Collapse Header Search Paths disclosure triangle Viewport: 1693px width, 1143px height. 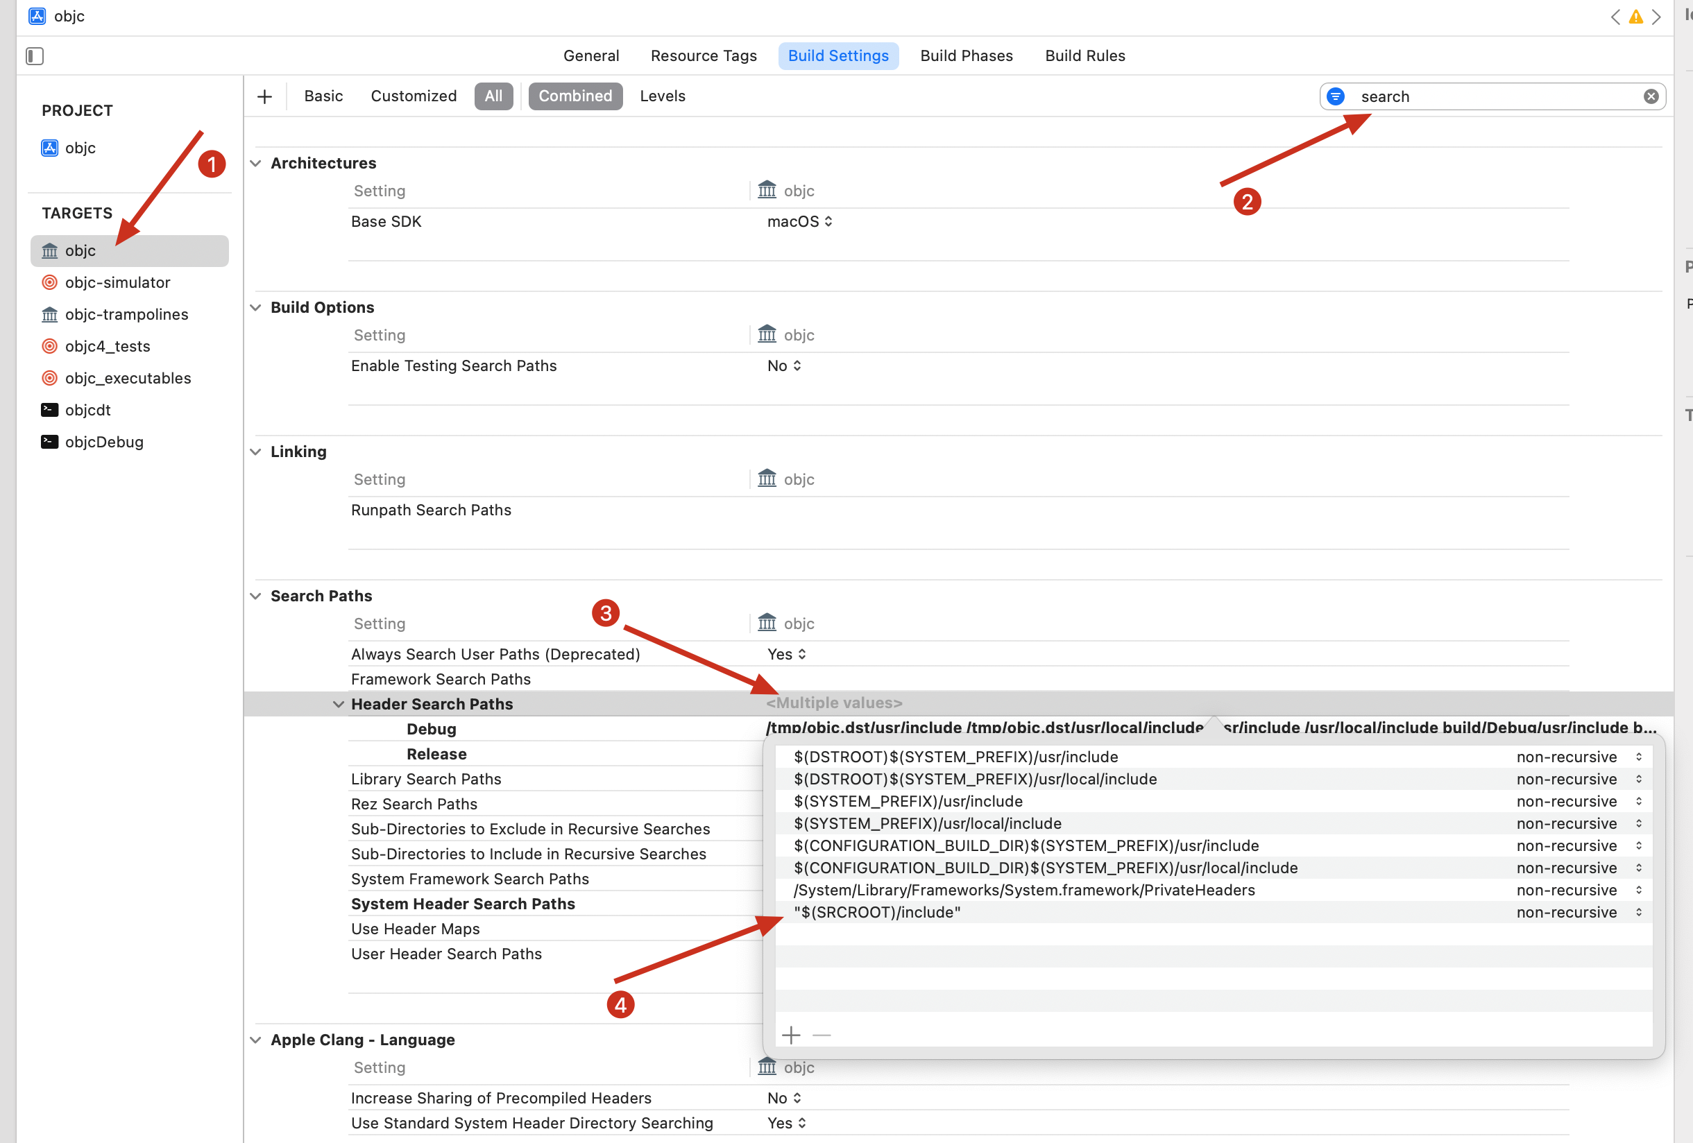point(338,704)
